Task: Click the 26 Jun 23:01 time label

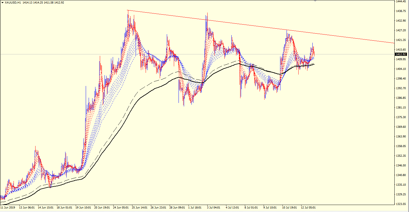Action: [x=159, y=208]
